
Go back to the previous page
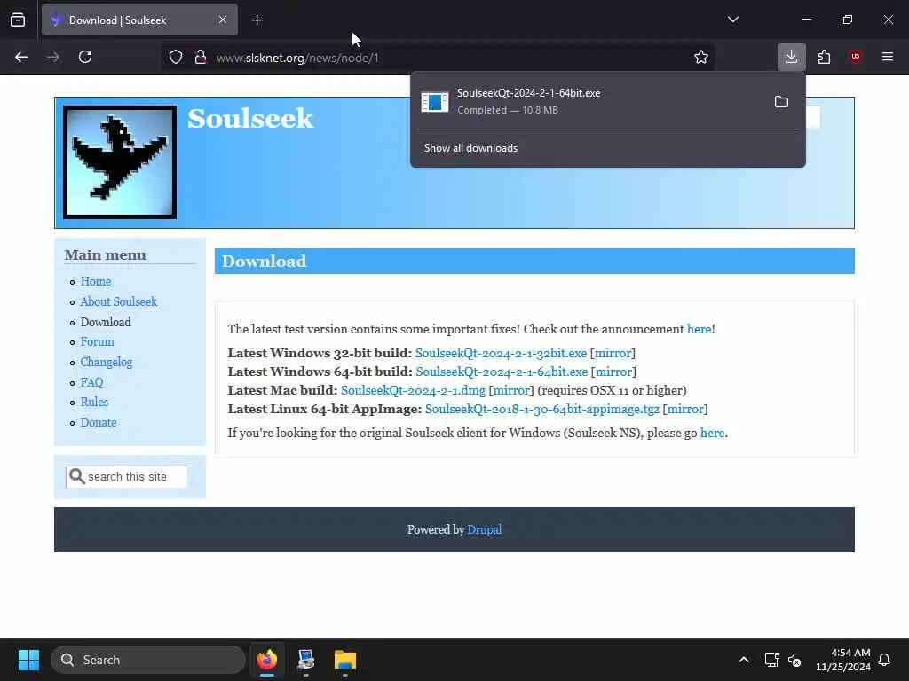[x=21, y=57]
